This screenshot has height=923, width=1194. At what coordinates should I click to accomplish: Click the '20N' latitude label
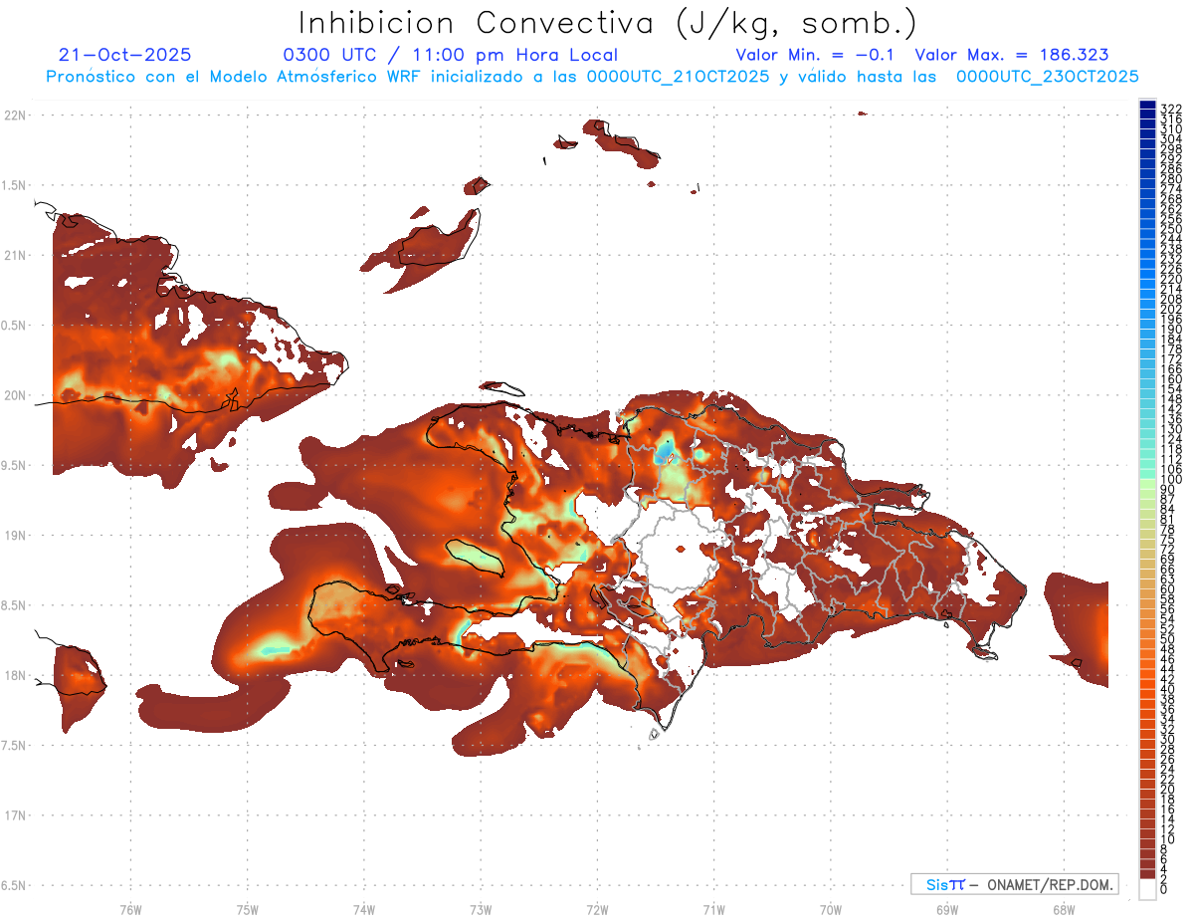(x=15, y=395)
